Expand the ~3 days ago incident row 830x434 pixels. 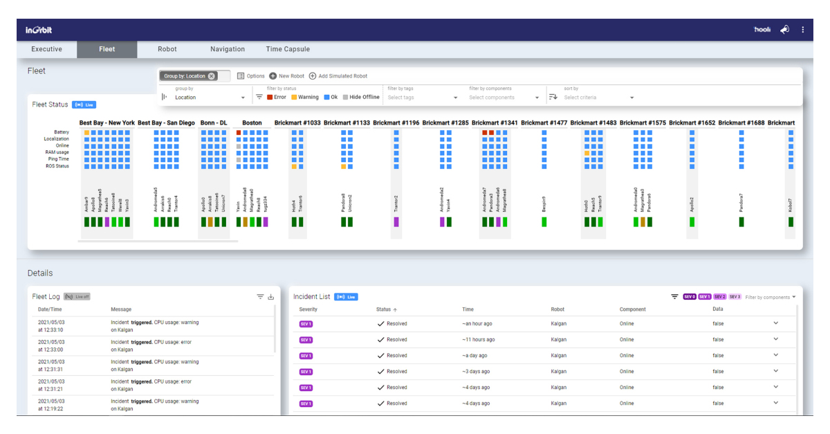click(x=775, y=371)
